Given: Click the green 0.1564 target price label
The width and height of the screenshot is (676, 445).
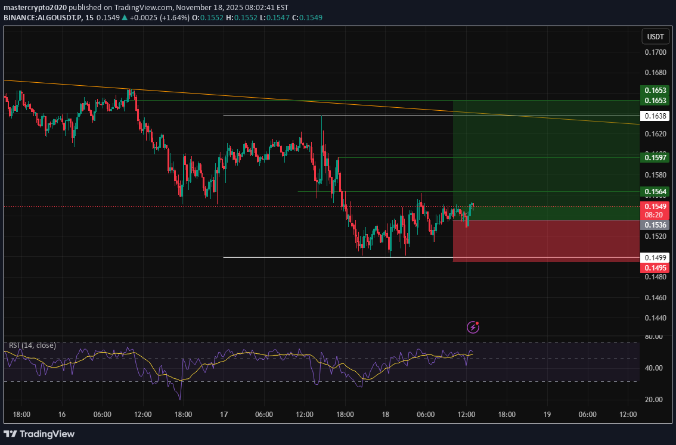Looking at the screenshot, I should 655,191.
